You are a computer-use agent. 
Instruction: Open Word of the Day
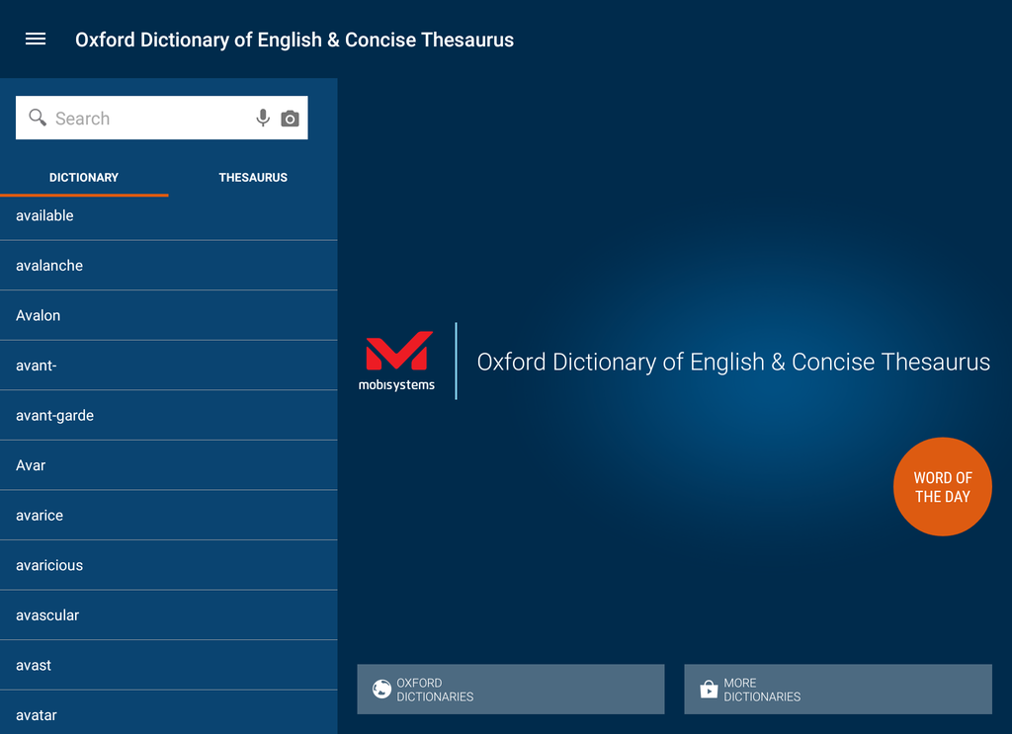point(942,487)
